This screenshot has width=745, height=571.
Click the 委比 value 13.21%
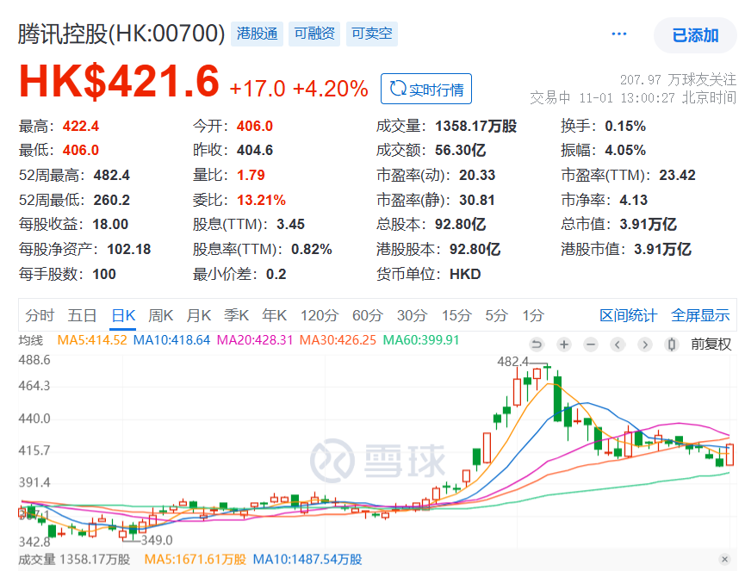point(261,200)
